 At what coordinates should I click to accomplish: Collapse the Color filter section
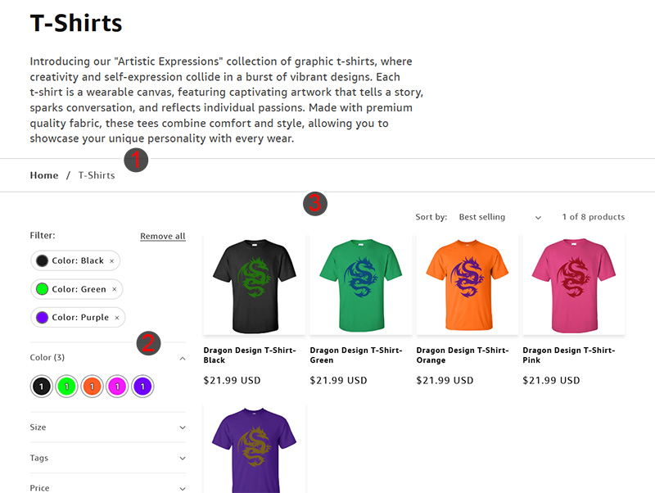pos(108,357)
